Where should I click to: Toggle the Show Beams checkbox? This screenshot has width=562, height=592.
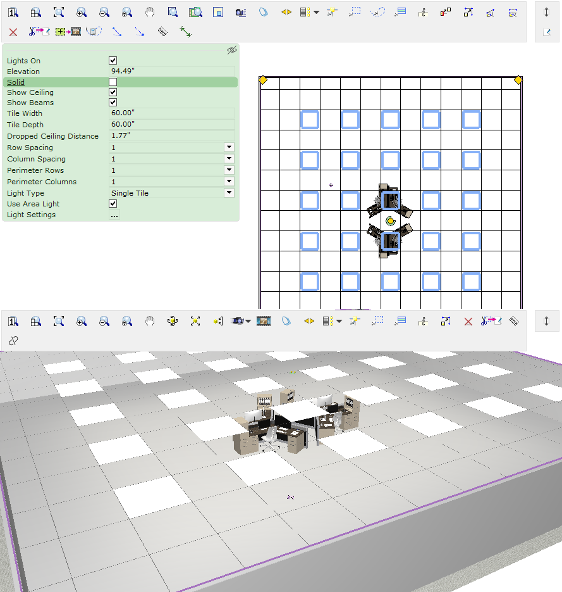[113, 103]
